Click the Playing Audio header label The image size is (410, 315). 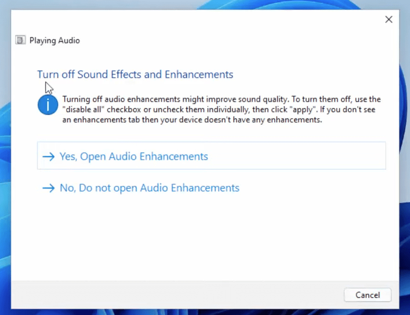pos(54,40)
